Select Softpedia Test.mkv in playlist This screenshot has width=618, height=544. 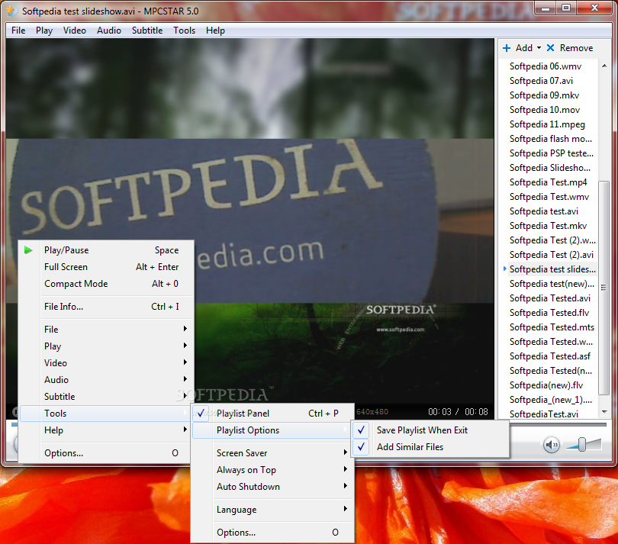pos(548,226)
